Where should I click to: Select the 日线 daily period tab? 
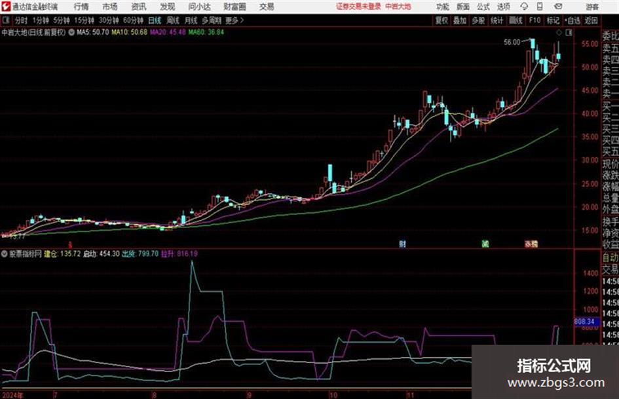[155, 20]
